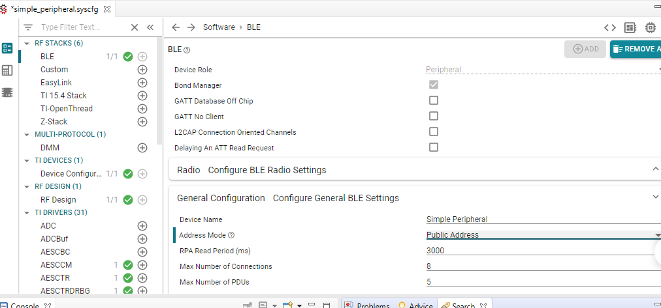Screen dimensions: 661x308
Task: Open the device chip view icon
Action: (x=651, y=27)
